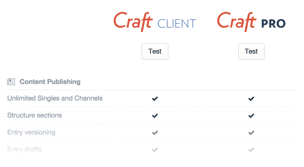Click Pro checkmark for Unlimited Singles and Channels
The width and height of the screenshot is (304, 167).
click(251, 99)
